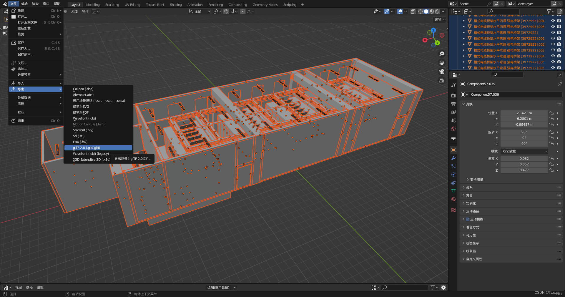The image size is (565, 297).
Task: Disable camera render for Component [3972995].004
Action: (559, 21)
